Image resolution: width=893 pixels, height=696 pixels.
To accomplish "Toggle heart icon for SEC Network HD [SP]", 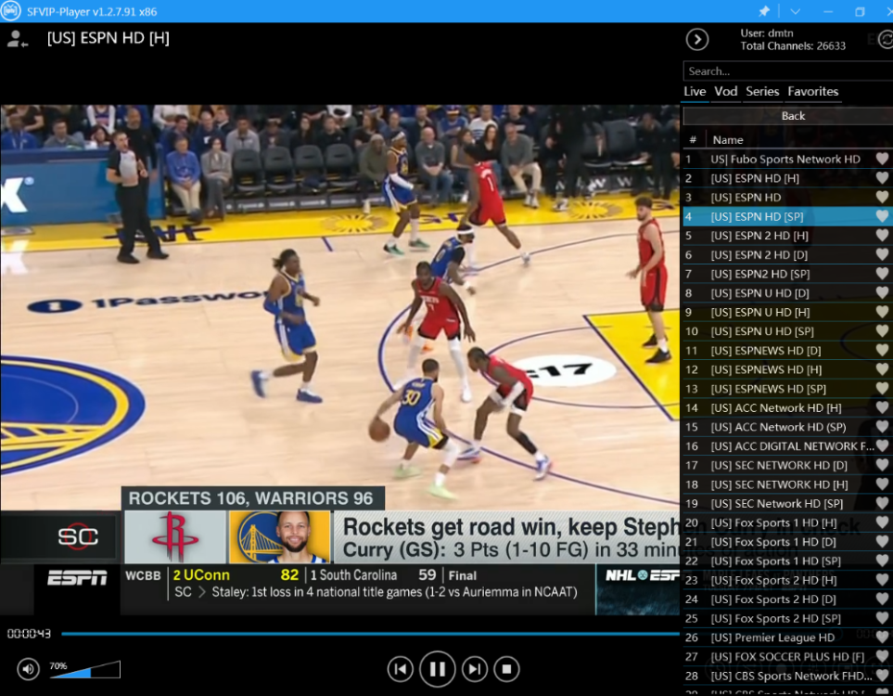I will click(x=882, y=503).
